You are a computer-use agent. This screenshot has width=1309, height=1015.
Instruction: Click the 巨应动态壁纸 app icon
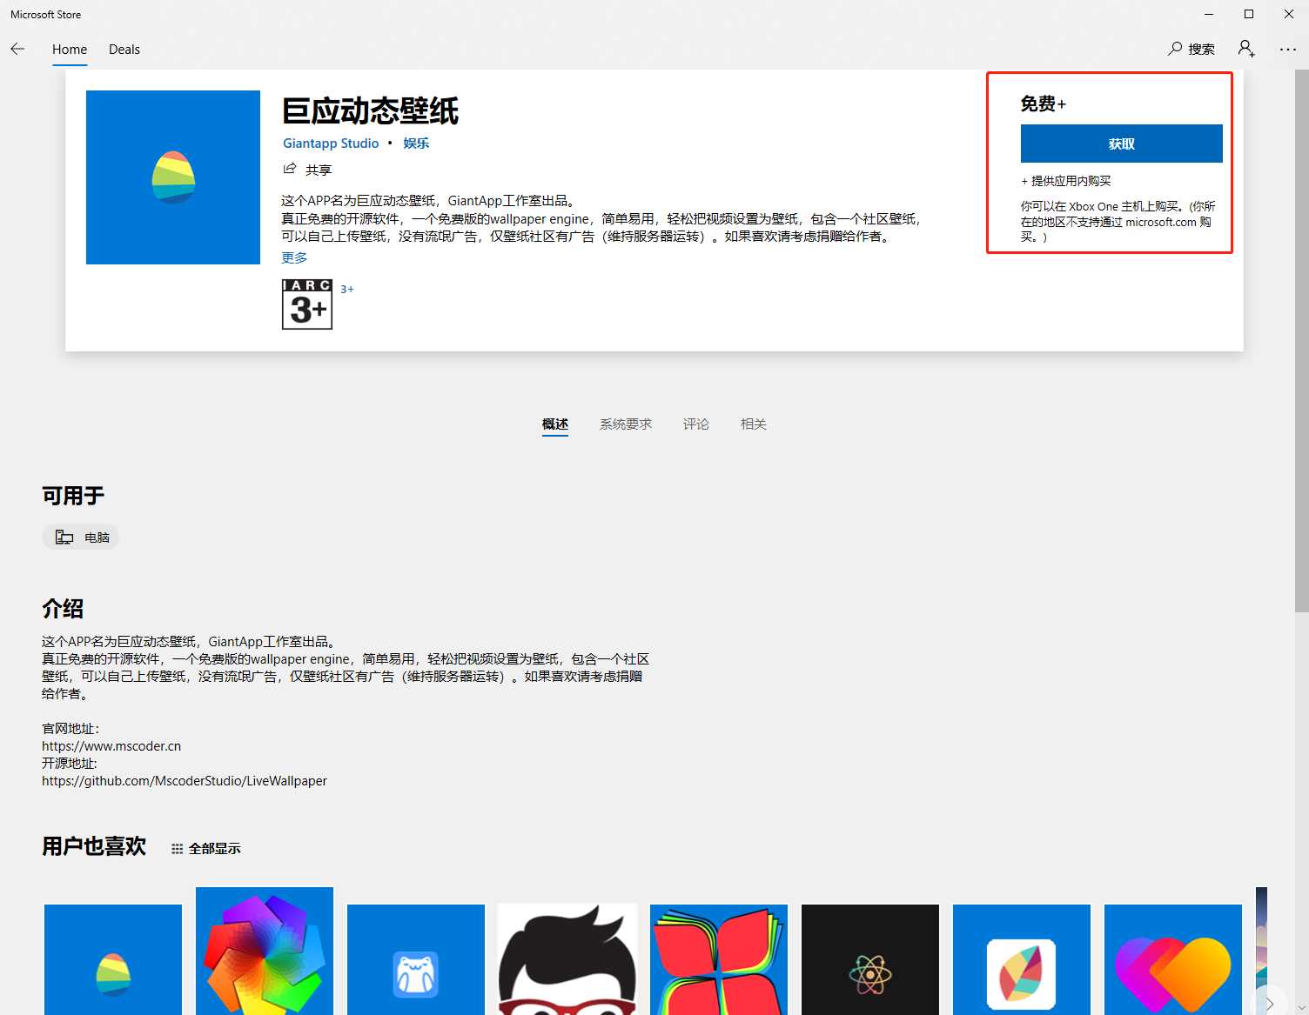172,177
